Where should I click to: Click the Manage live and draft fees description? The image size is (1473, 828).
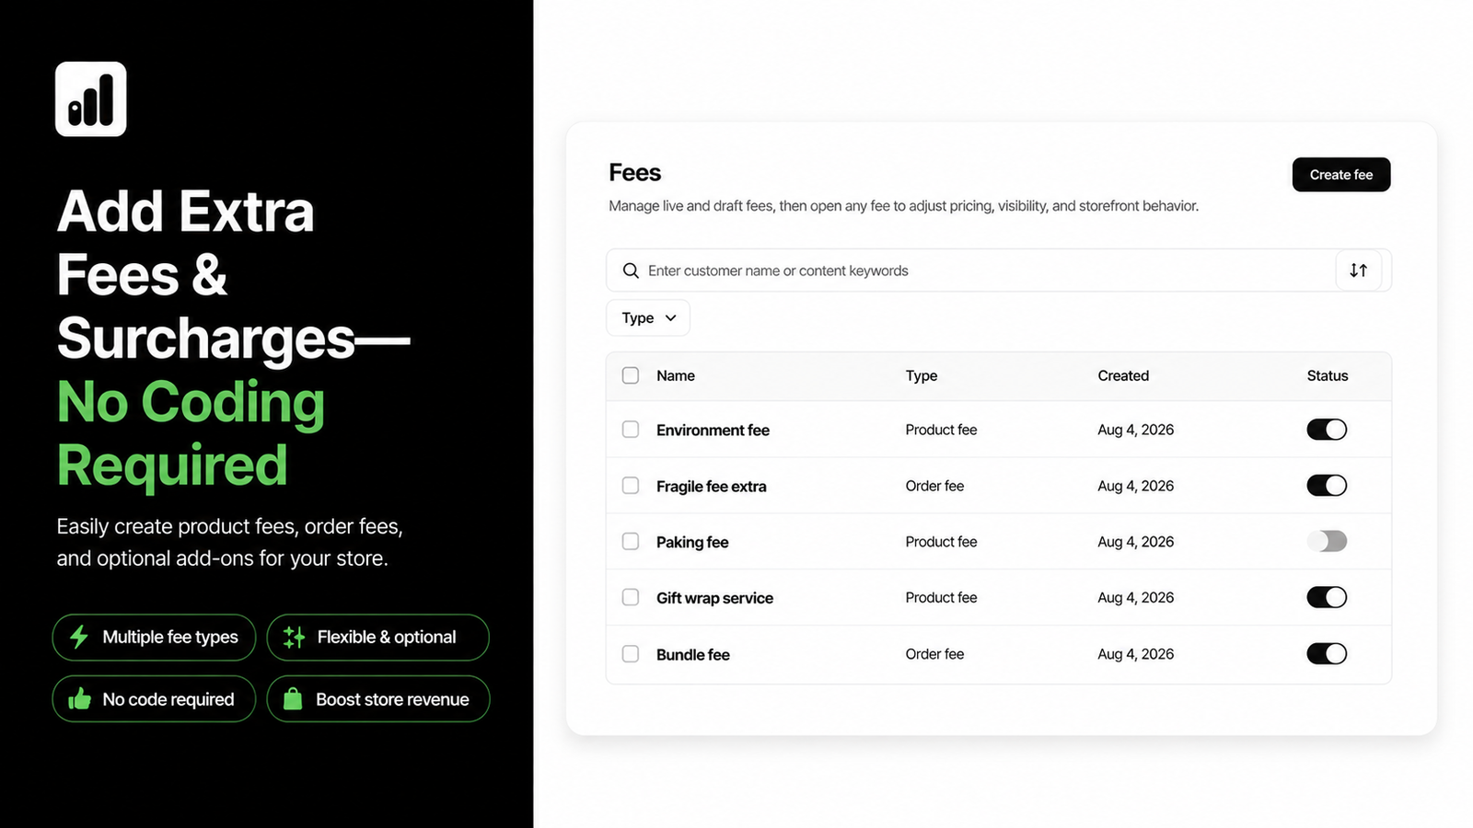pyautogui.click(x=903, y=206)
